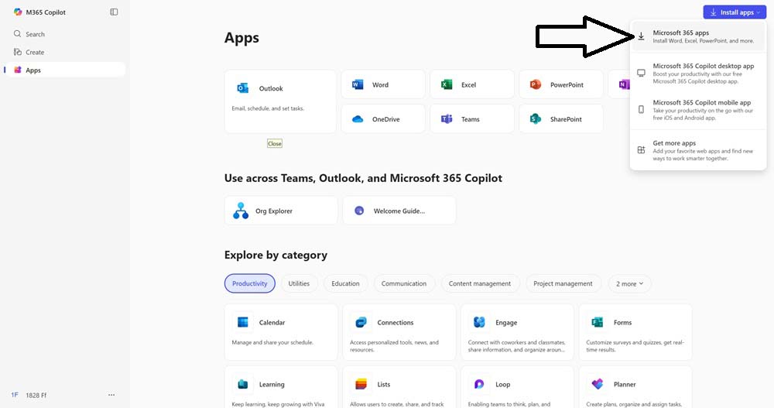Expand the '2 more' categories dropdown
The width and height of the screenshot is (774, 408).
[629, 283]
